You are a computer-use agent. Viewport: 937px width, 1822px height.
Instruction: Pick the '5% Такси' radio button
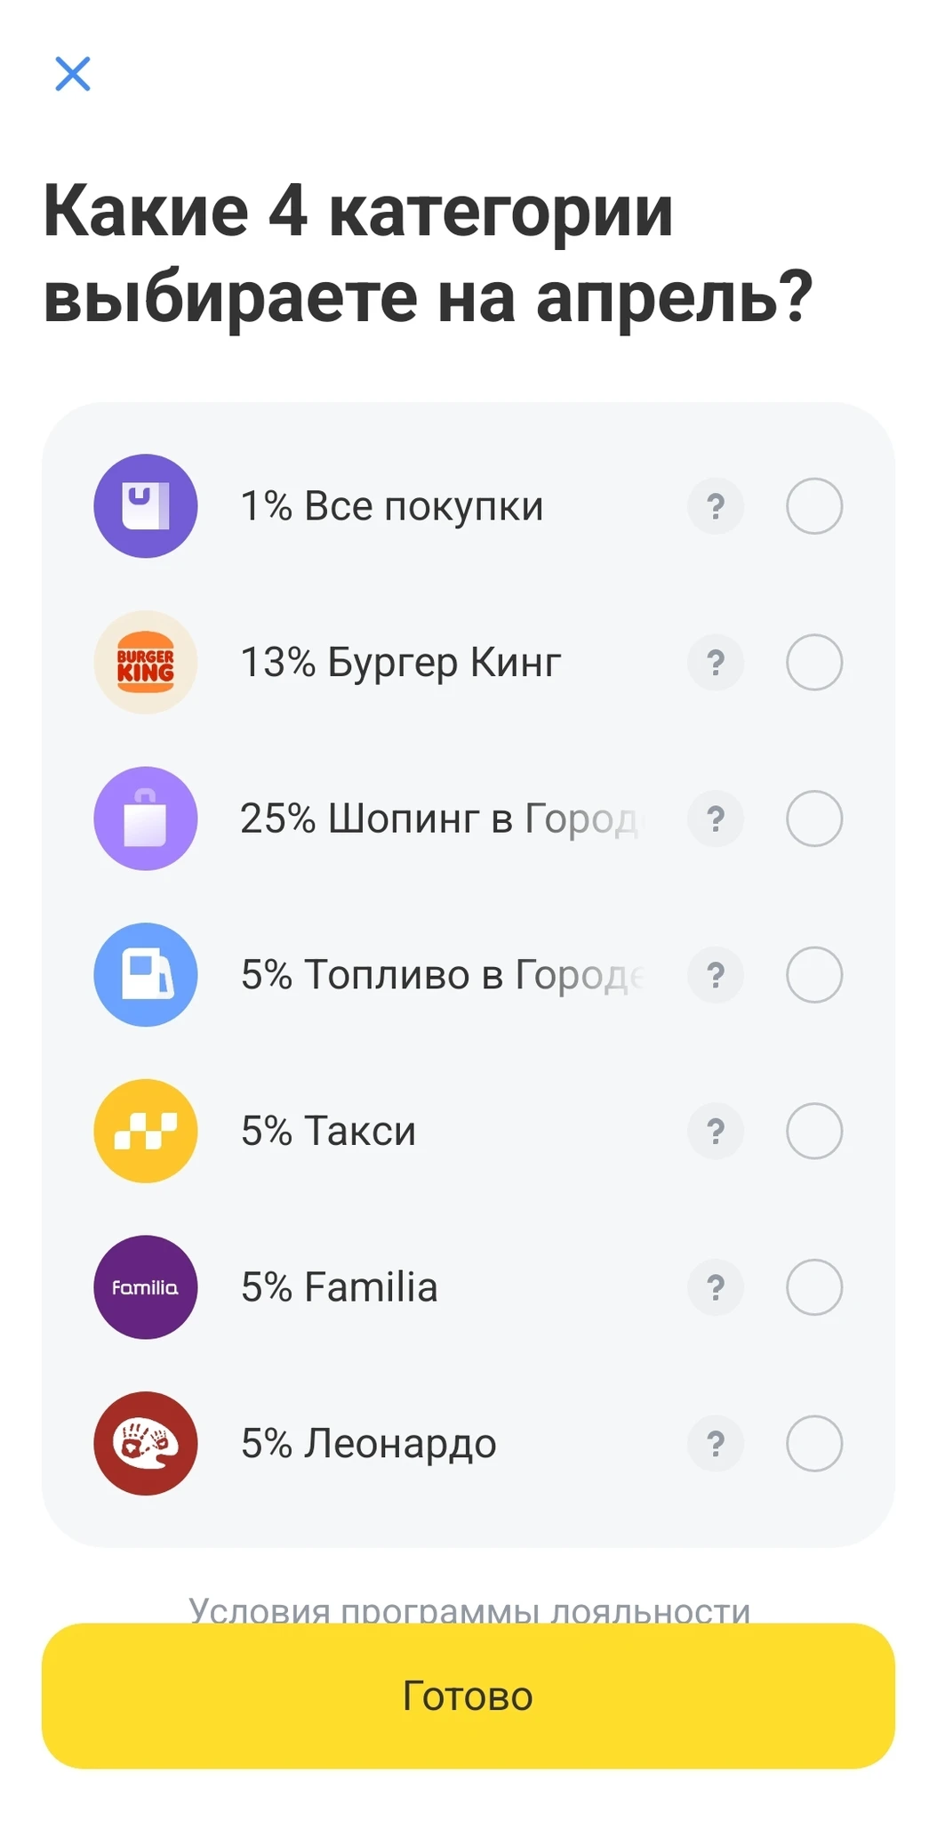click(x=814, y=1131)
